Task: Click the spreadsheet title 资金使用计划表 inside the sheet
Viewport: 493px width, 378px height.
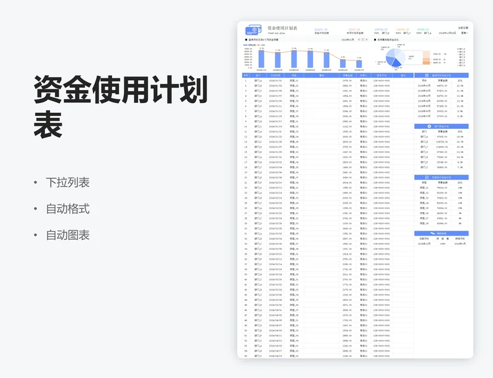Action: click(282, 28)
